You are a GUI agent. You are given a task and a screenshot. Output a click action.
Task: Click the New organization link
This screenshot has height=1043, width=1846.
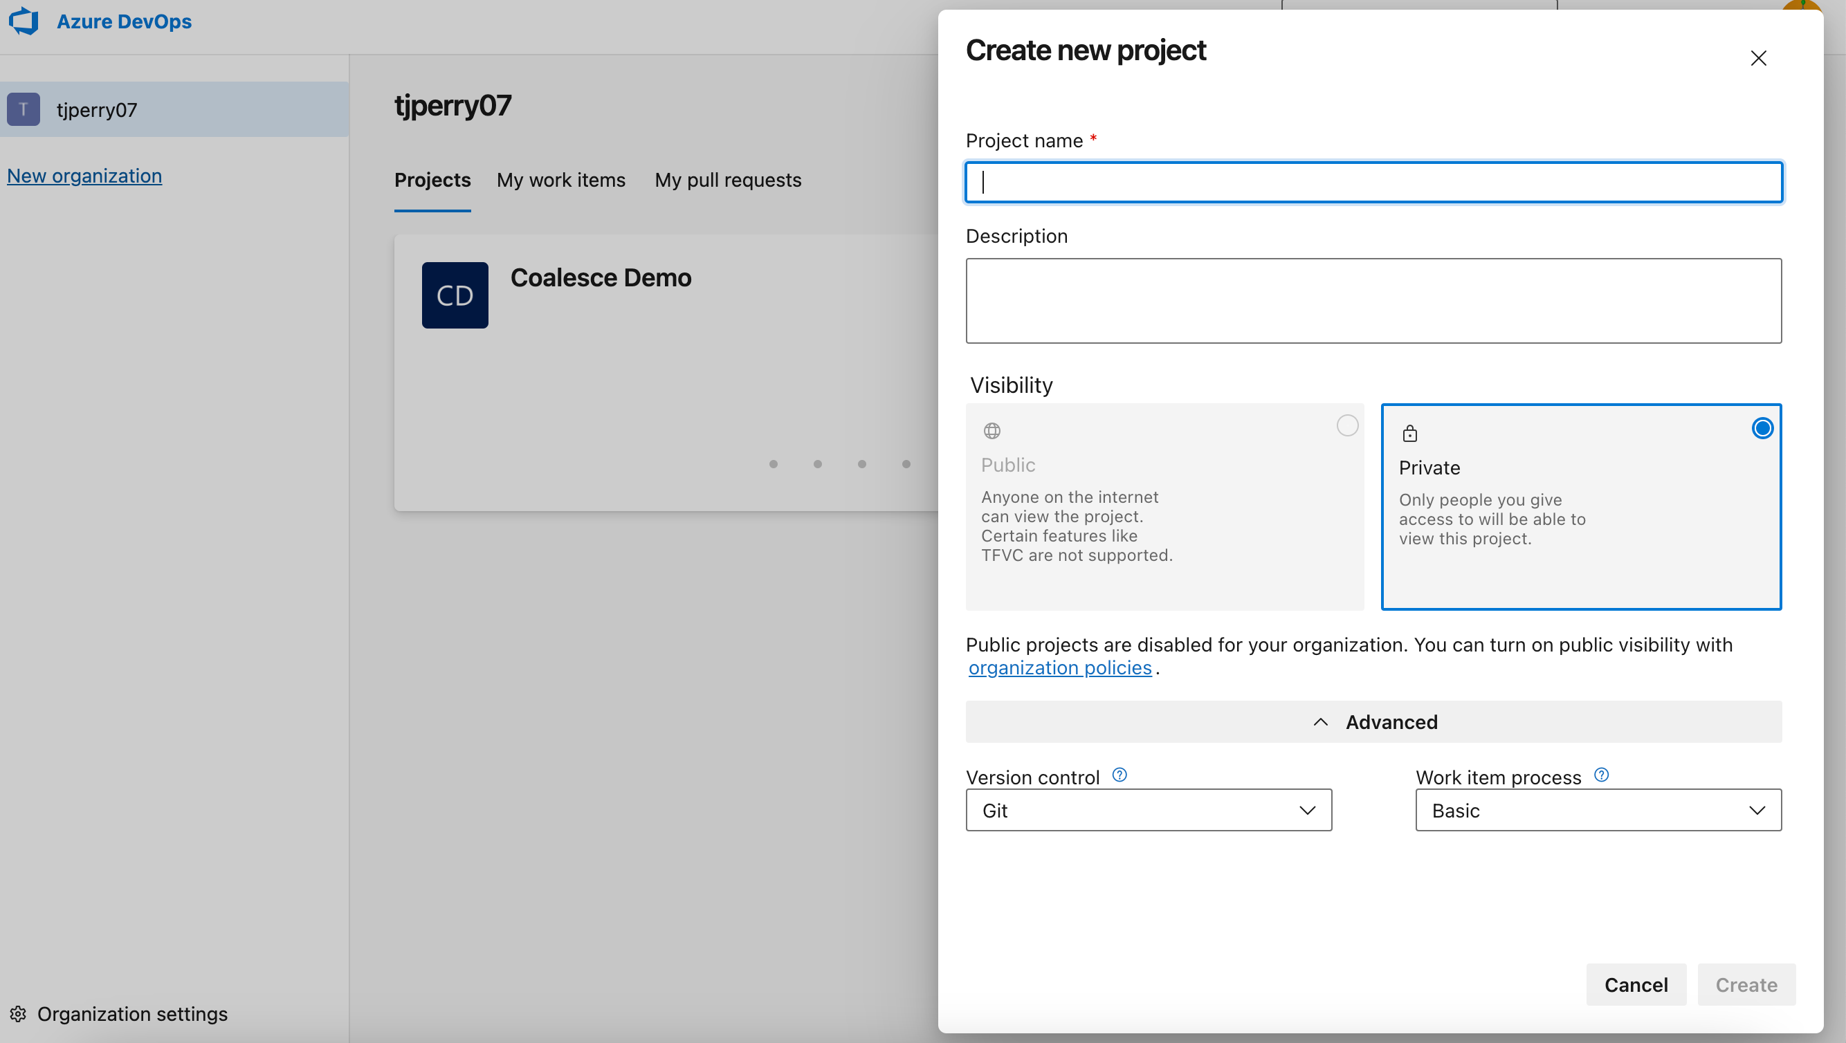pyautogui.click(x=84, y=176)
